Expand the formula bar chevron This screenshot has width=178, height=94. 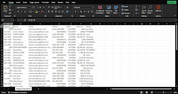coord(176,20)
